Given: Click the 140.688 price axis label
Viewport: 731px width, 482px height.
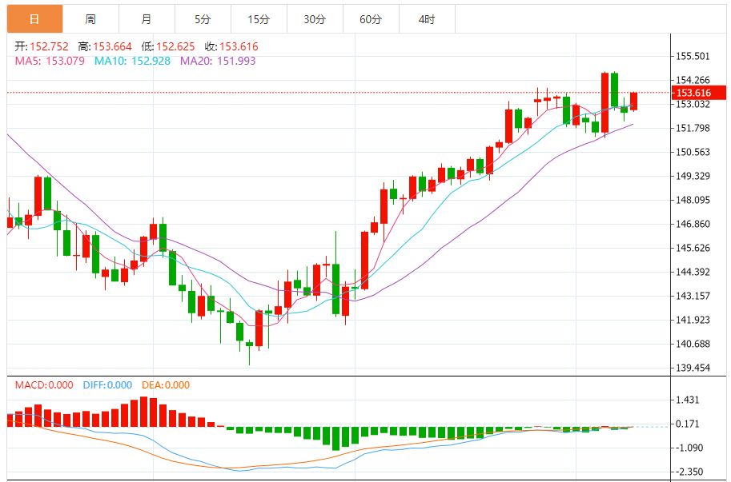Looking at the screenshot, I should click(693, 344).
